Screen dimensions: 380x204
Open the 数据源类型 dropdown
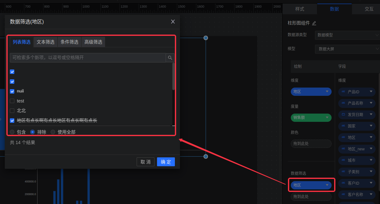(x=347, y=35)
